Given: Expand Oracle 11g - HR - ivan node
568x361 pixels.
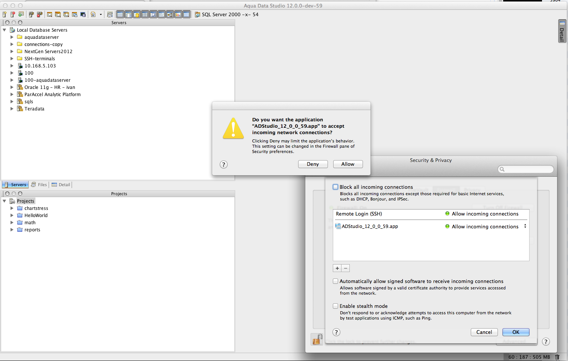Looking at the screenshot, I should tap(12, 87).
